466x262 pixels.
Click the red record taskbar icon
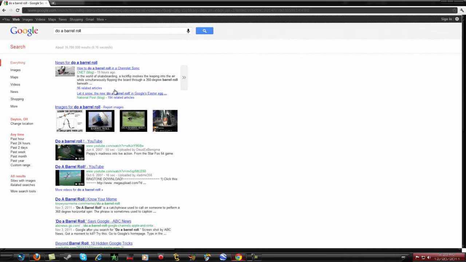(161, 257)
